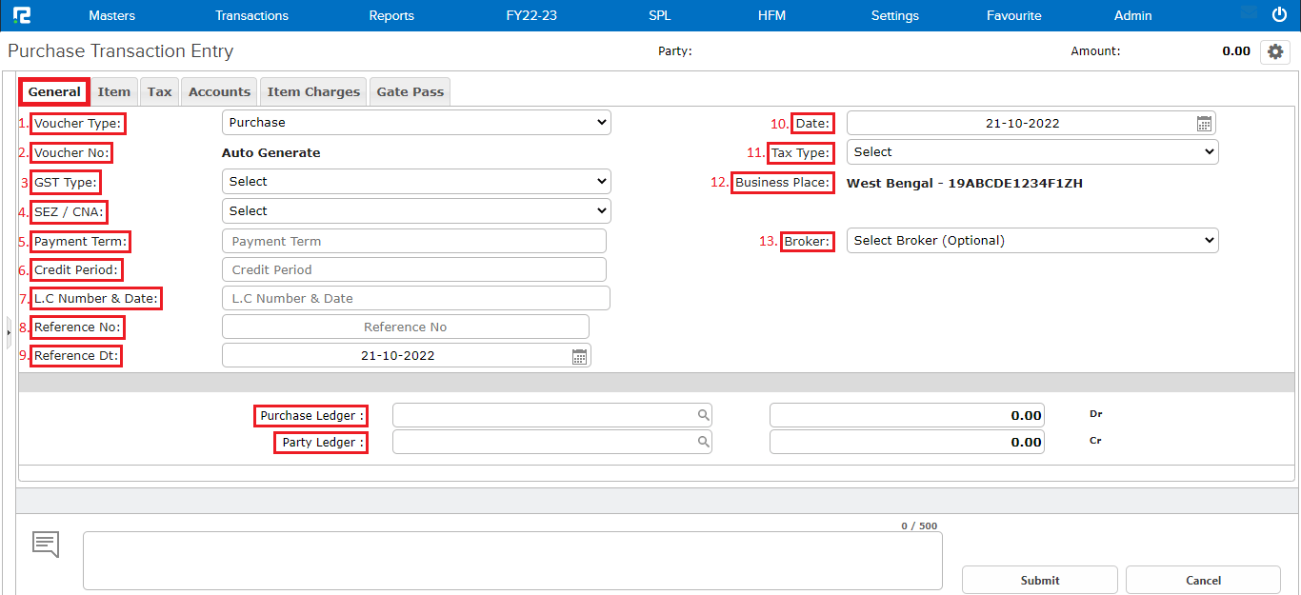The width and height of the screenshot is (1301, 595).
Task: Open the Masters menu
Action: tap(111, 15)
